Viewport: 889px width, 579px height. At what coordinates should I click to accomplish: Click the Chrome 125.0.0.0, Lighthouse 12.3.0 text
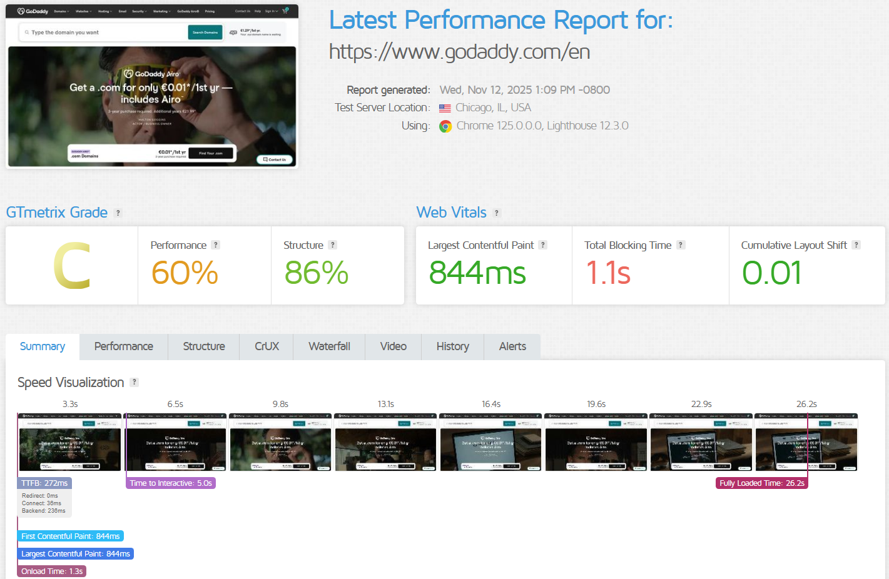coord(542,126)
